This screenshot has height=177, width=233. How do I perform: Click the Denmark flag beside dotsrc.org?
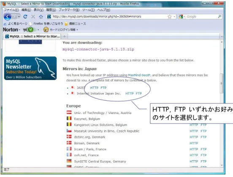(x=69, y=137)
